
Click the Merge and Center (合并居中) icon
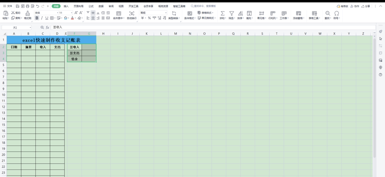coord(118,13)
